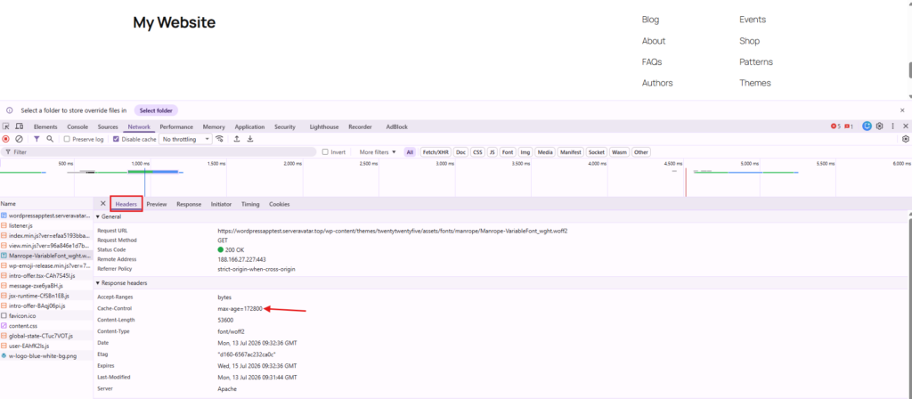Open DevTools three-dot customize menu

(x=892, y=126)
